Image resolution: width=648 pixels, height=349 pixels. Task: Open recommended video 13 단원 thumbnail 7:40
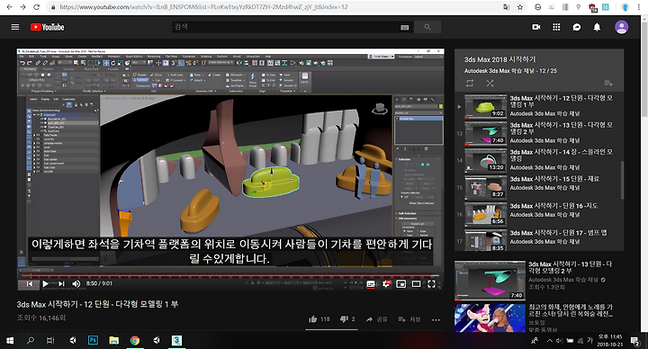coord(490,280)
